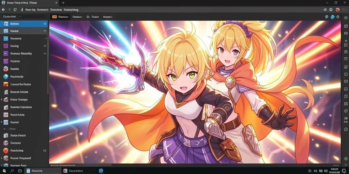
Task: Go back with the browser back arrow
Action: (3, 10)
